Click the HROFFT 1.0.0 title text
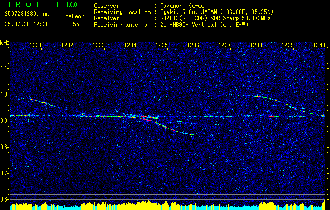 (x=41, y=4)
